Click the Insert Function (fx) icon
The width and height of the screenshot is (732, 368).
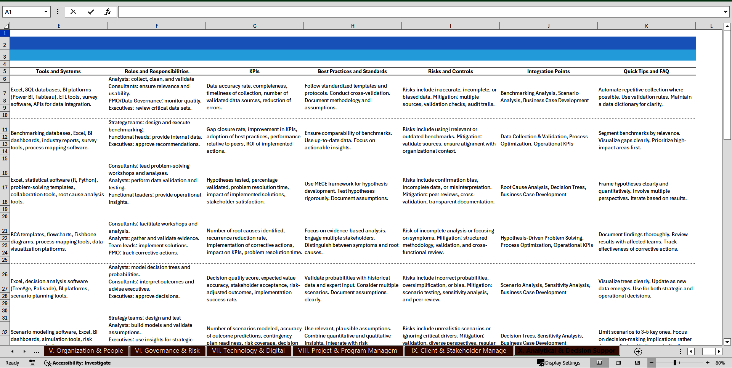tap(108, 12)
